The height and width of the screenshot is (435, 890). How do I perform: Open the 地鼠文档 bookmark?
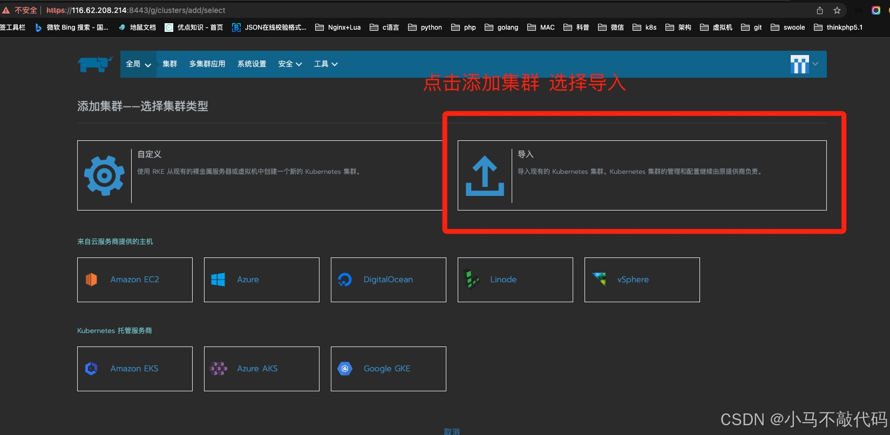pos(137,28)
